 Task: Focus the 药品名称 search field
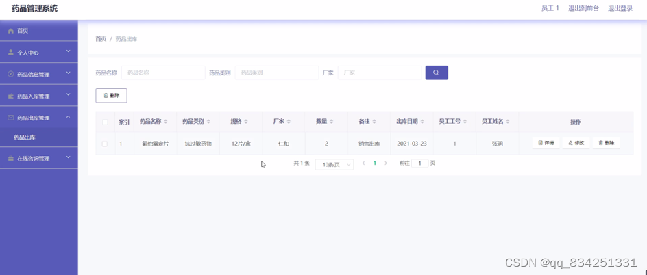[163, 73]
